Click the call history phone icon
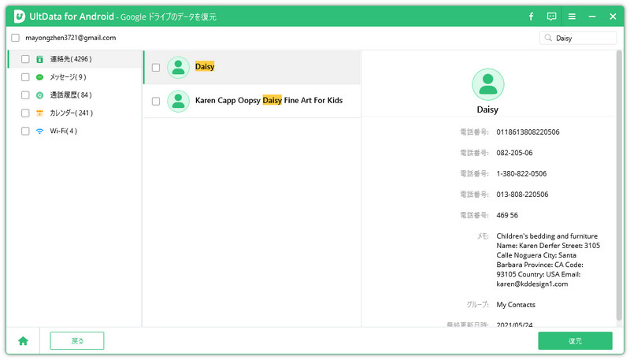 [x=39, y=95]
